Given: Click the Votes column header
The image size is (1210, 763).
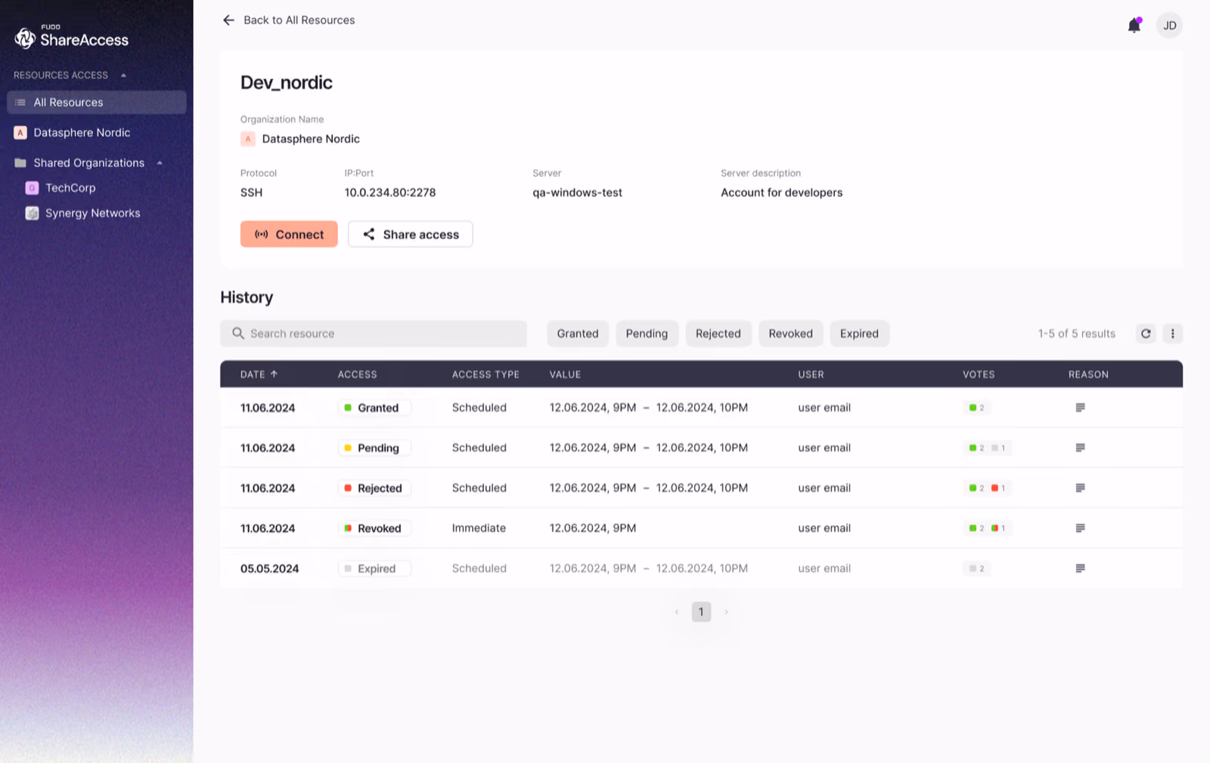Looking at the screenshot, I should pyautogui.click(x=979, y=375).
